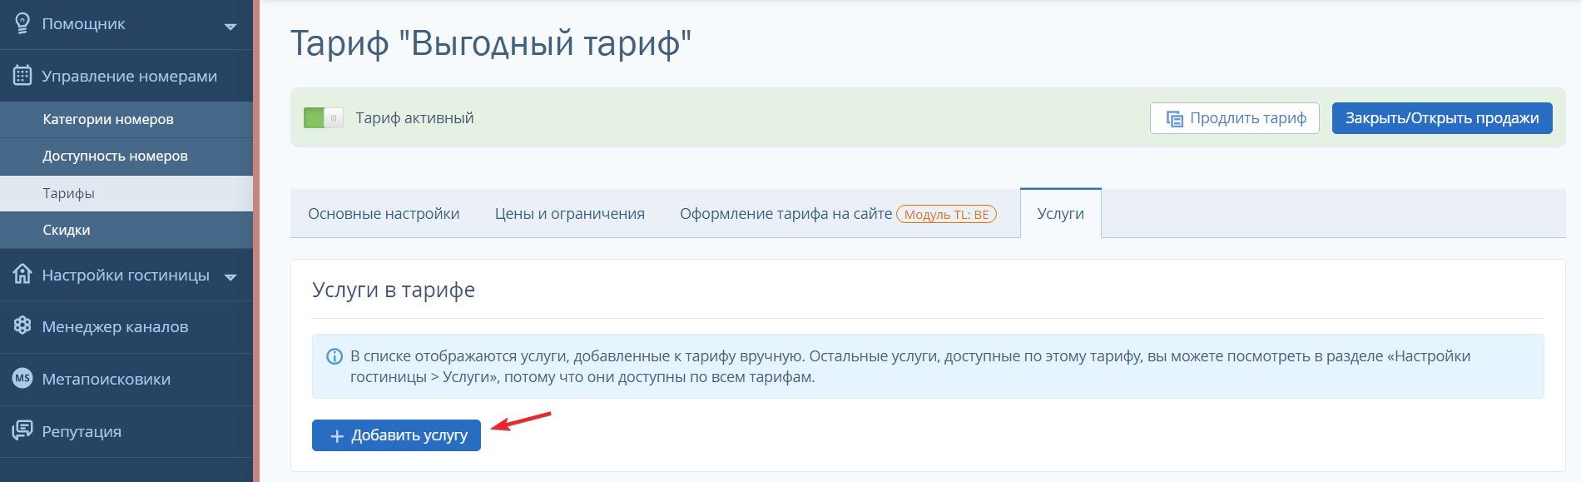Click the plus icon on Добавить услугу
The width and height of the screenshot is (1581, 482).
coord(337,436)
